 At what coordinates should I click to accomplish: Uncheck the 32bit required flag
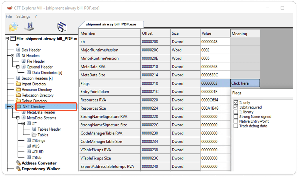coord(236,107)
